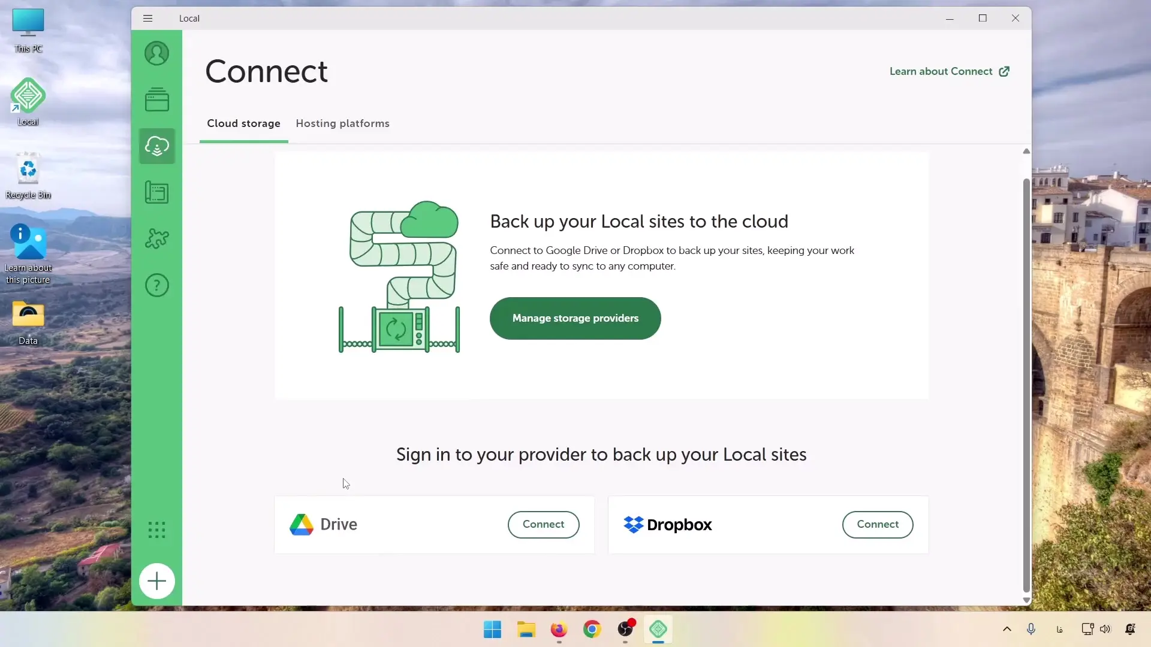Maximize the Local window
The height and width of the screenshot is (647, 1151).
tap(983, 19)
